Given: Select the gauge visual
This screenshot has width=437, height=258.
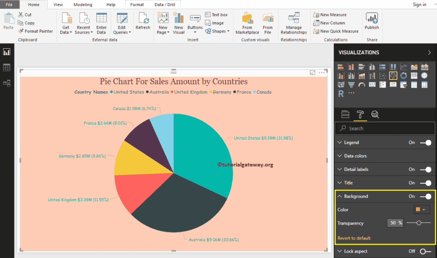Looking at the screenshot, I should coord(361,85).
